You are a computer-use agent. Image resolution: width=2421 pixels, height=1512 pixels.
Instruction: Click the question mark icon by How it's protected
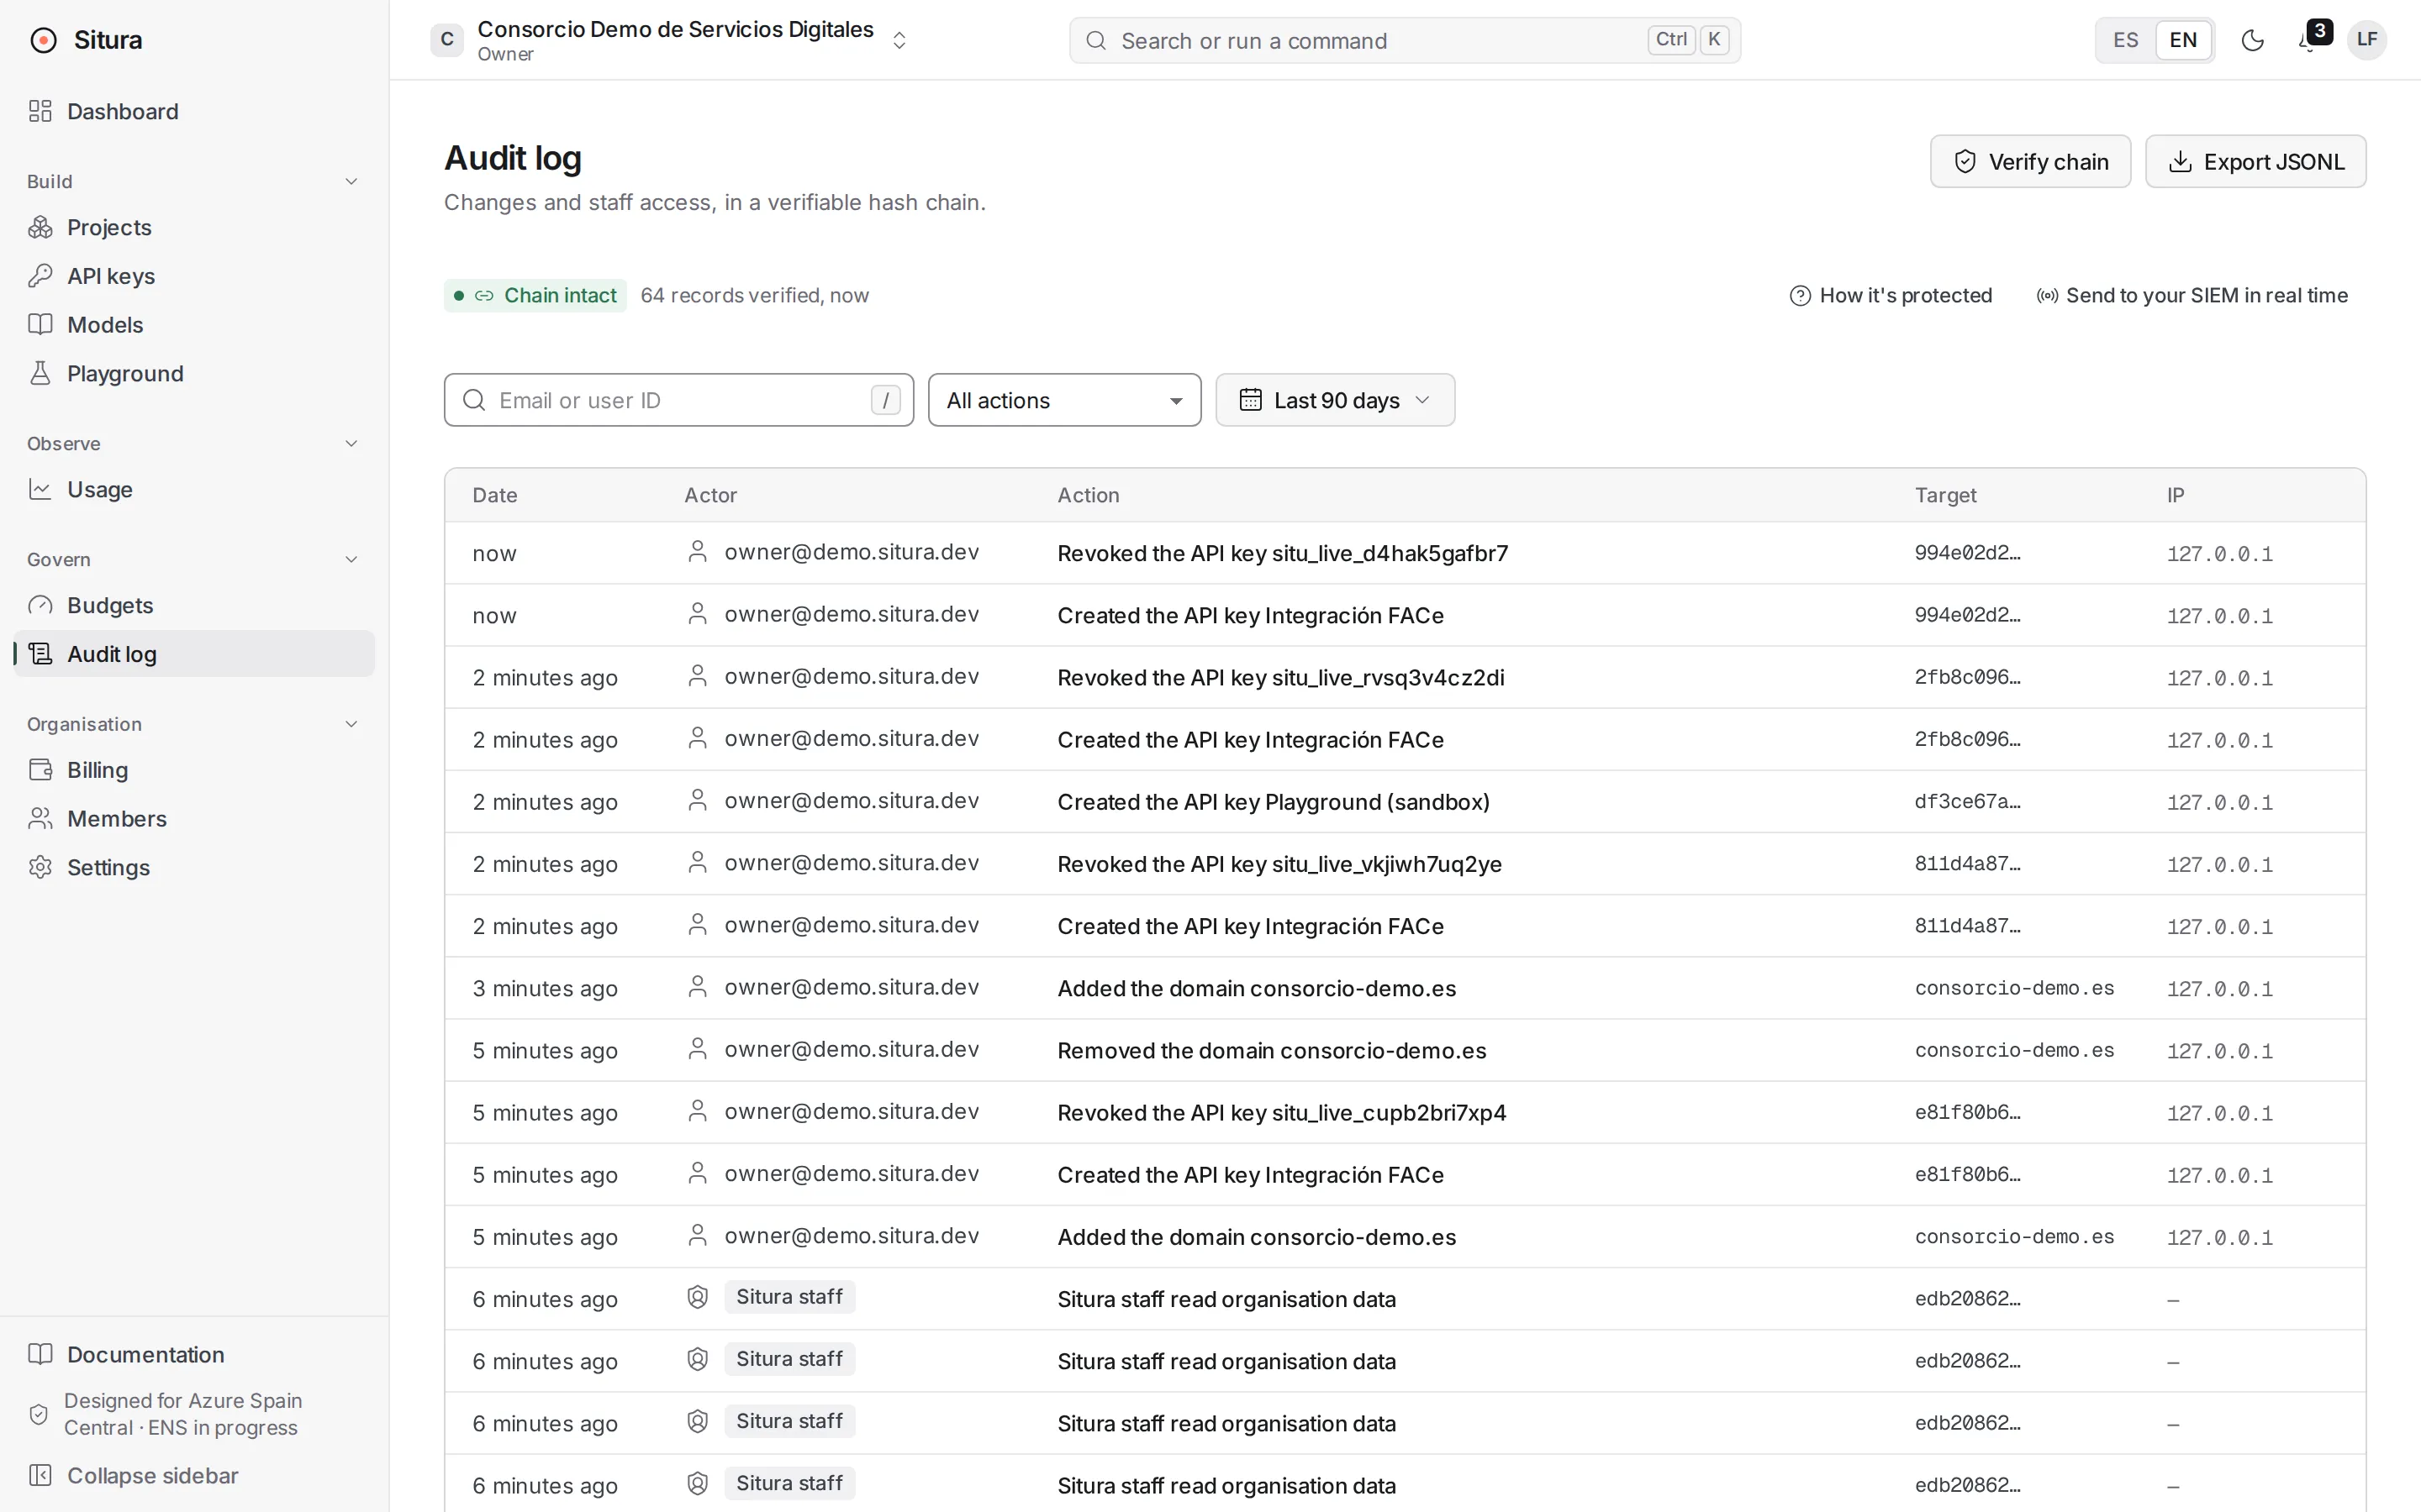(1800, 296)
